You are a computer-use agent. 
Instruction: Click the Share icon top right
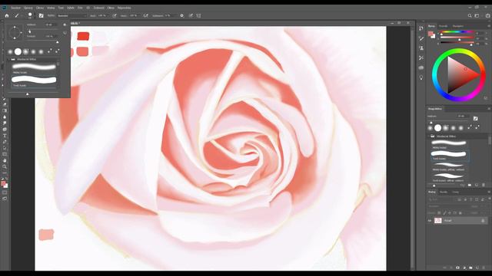(487, 15)
